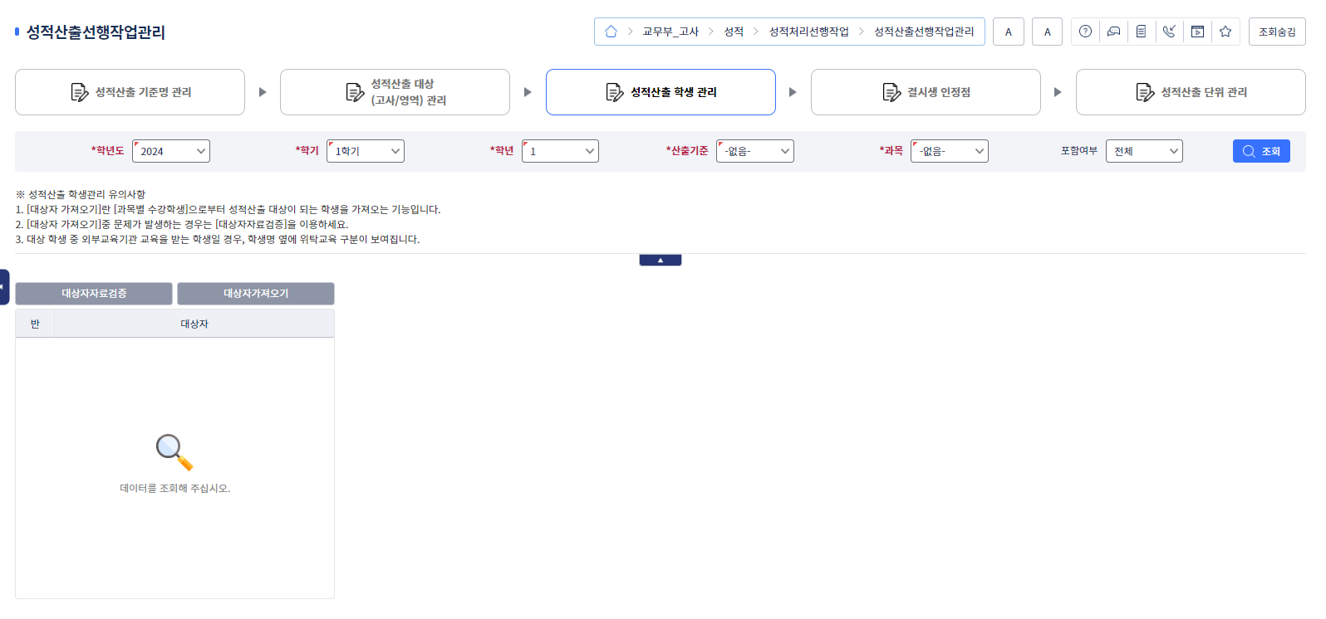Click the 조회숨김 button
Screen dimensions: 1326x619
click(x=1277, y=32)
